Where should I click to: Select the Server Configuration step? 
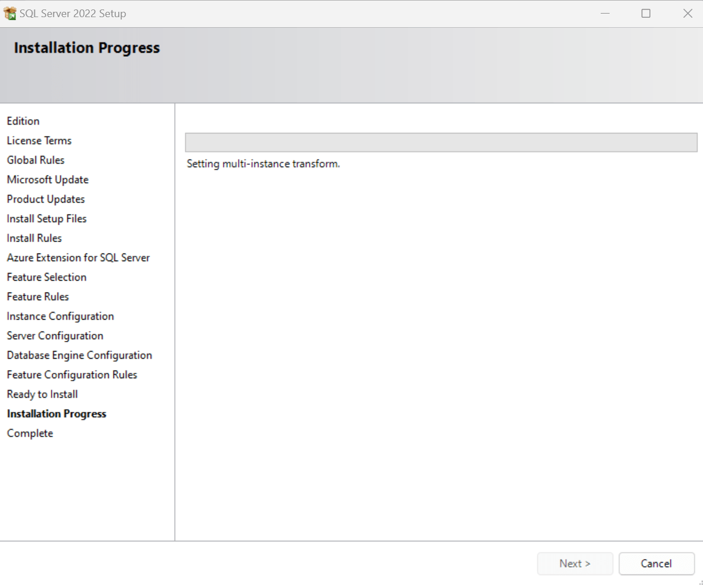click(x=55, y=336)
